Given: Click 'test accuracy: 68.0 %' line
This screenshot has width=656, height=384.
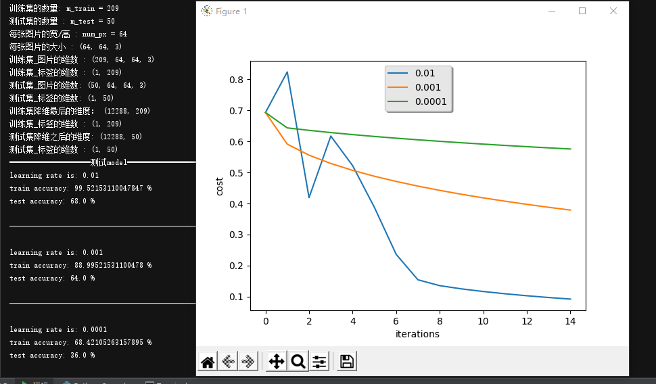Looking at the screenshot, I should coord(52,201).
